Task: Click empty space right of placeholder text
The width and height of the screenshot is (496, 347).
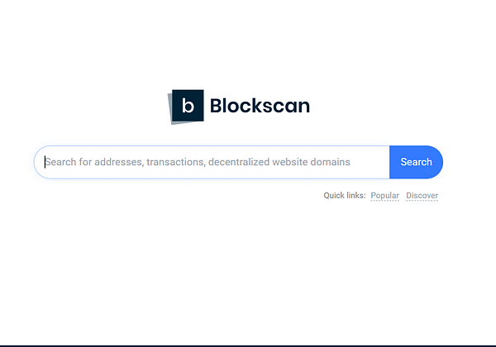Action: point(370,162)
